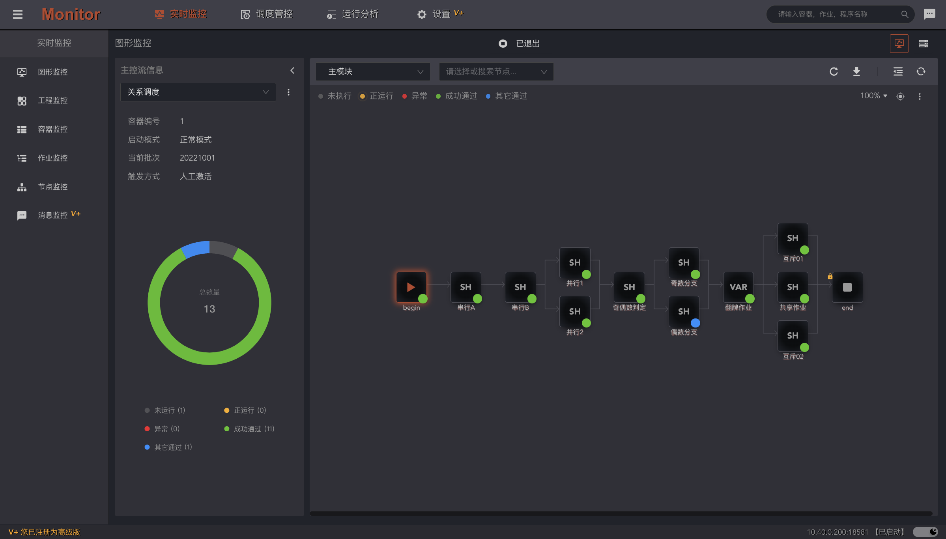Click the begin play node

[x=411, y=287]
